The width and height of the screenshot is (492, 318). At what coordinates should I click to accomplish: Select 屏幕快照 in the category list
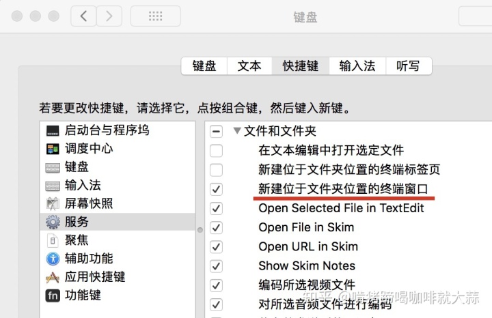(x=118, y=203)
